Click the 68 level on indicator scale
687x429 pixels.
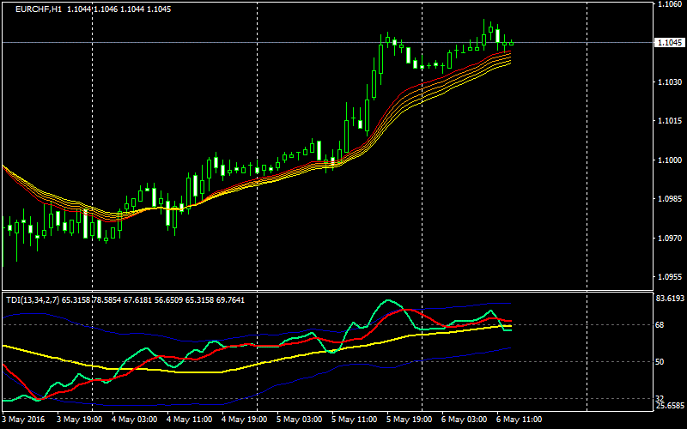661,325
